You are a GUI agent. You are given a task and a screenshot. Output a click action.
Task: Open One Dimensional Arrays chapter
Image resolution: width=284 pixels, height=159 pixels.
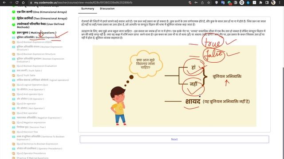coord(42,12)
